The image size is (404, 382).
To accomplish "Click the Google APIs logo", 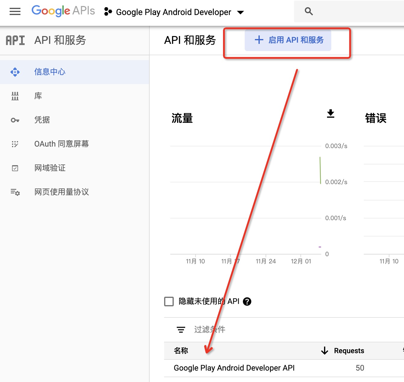I will click(x=63, y=11).
